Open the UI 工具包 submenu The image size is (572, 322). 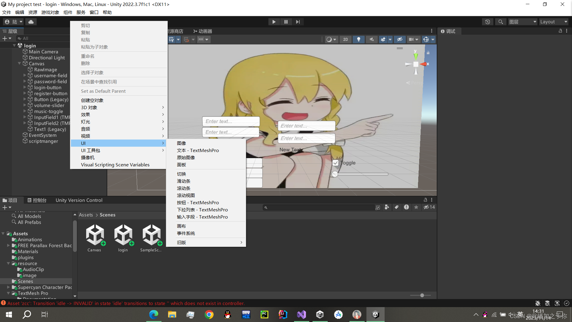(119, 151)
